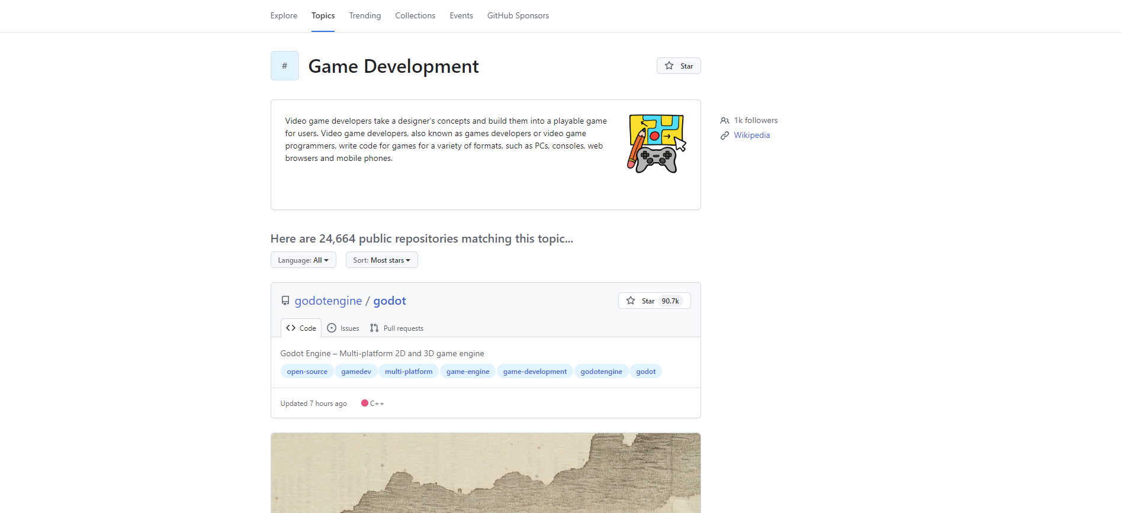Screen dimensions: 1121x513
Task: Open the Pull requests tab of godot
Action: 397,328
